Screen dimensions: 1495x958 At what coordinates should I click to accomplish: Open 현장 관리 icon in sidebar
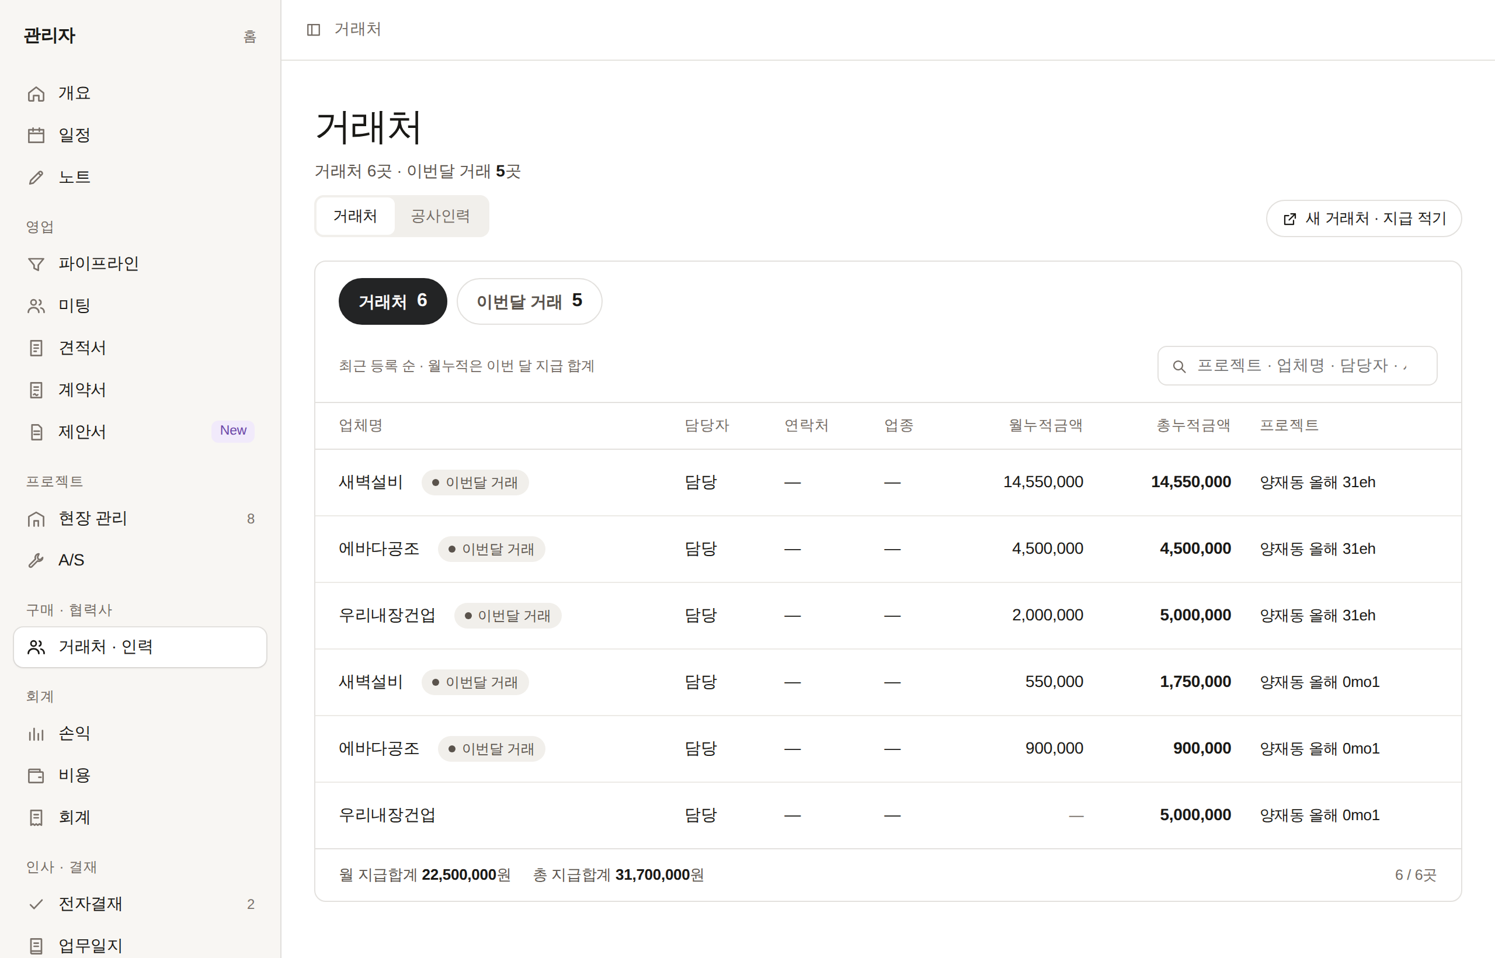pyautogui.click(x=36, y=519)
